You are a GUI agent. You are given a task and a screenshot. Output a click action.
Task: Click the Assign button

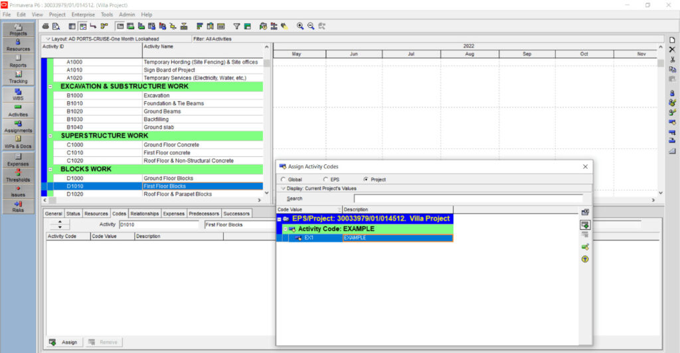point(64,342)
